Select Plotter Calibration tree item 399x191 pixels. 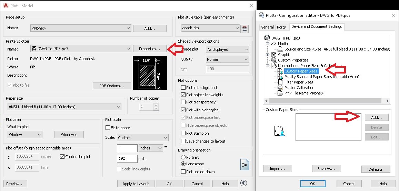(299, 88)
